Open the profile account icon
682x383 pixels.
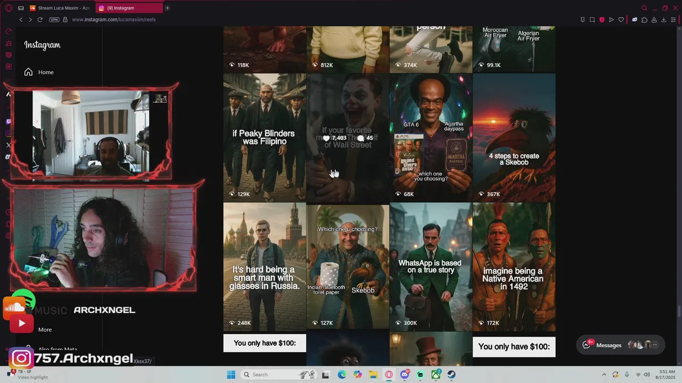coord(654,20)
